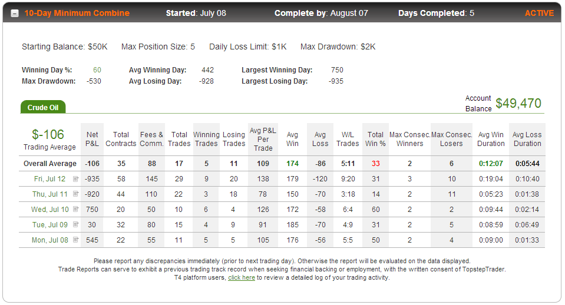
Task: Open the Tue, Jul 09 daily report
Action: [49, 225]
